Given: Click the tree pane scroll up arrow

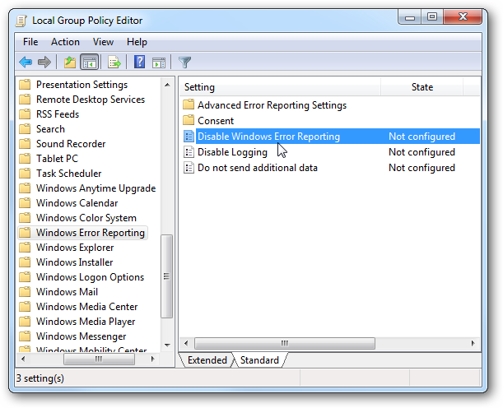Looking at the screenshot, I should (167, 85).
